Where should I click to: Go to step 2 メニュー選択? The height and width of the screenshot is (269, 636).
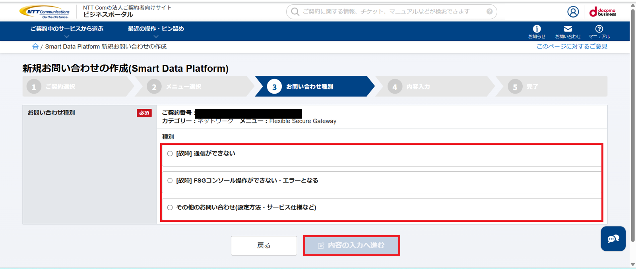pos(195,86)
